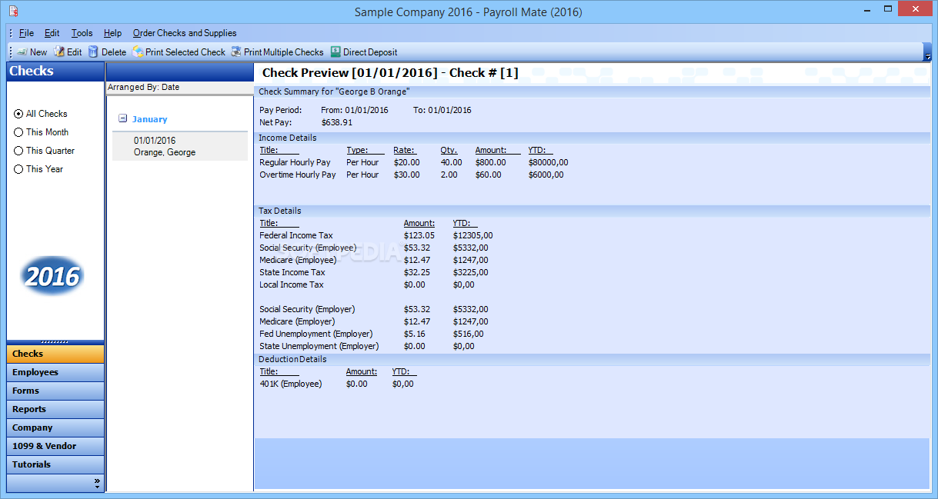Click the Income Details section header
Viewport: 938px width, 499px height.
pyautogui.click(x=592, y=138)
